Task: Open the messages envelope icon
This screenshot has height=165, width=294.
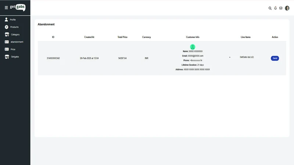Action: pyautogui.click(x=281, y=8)
